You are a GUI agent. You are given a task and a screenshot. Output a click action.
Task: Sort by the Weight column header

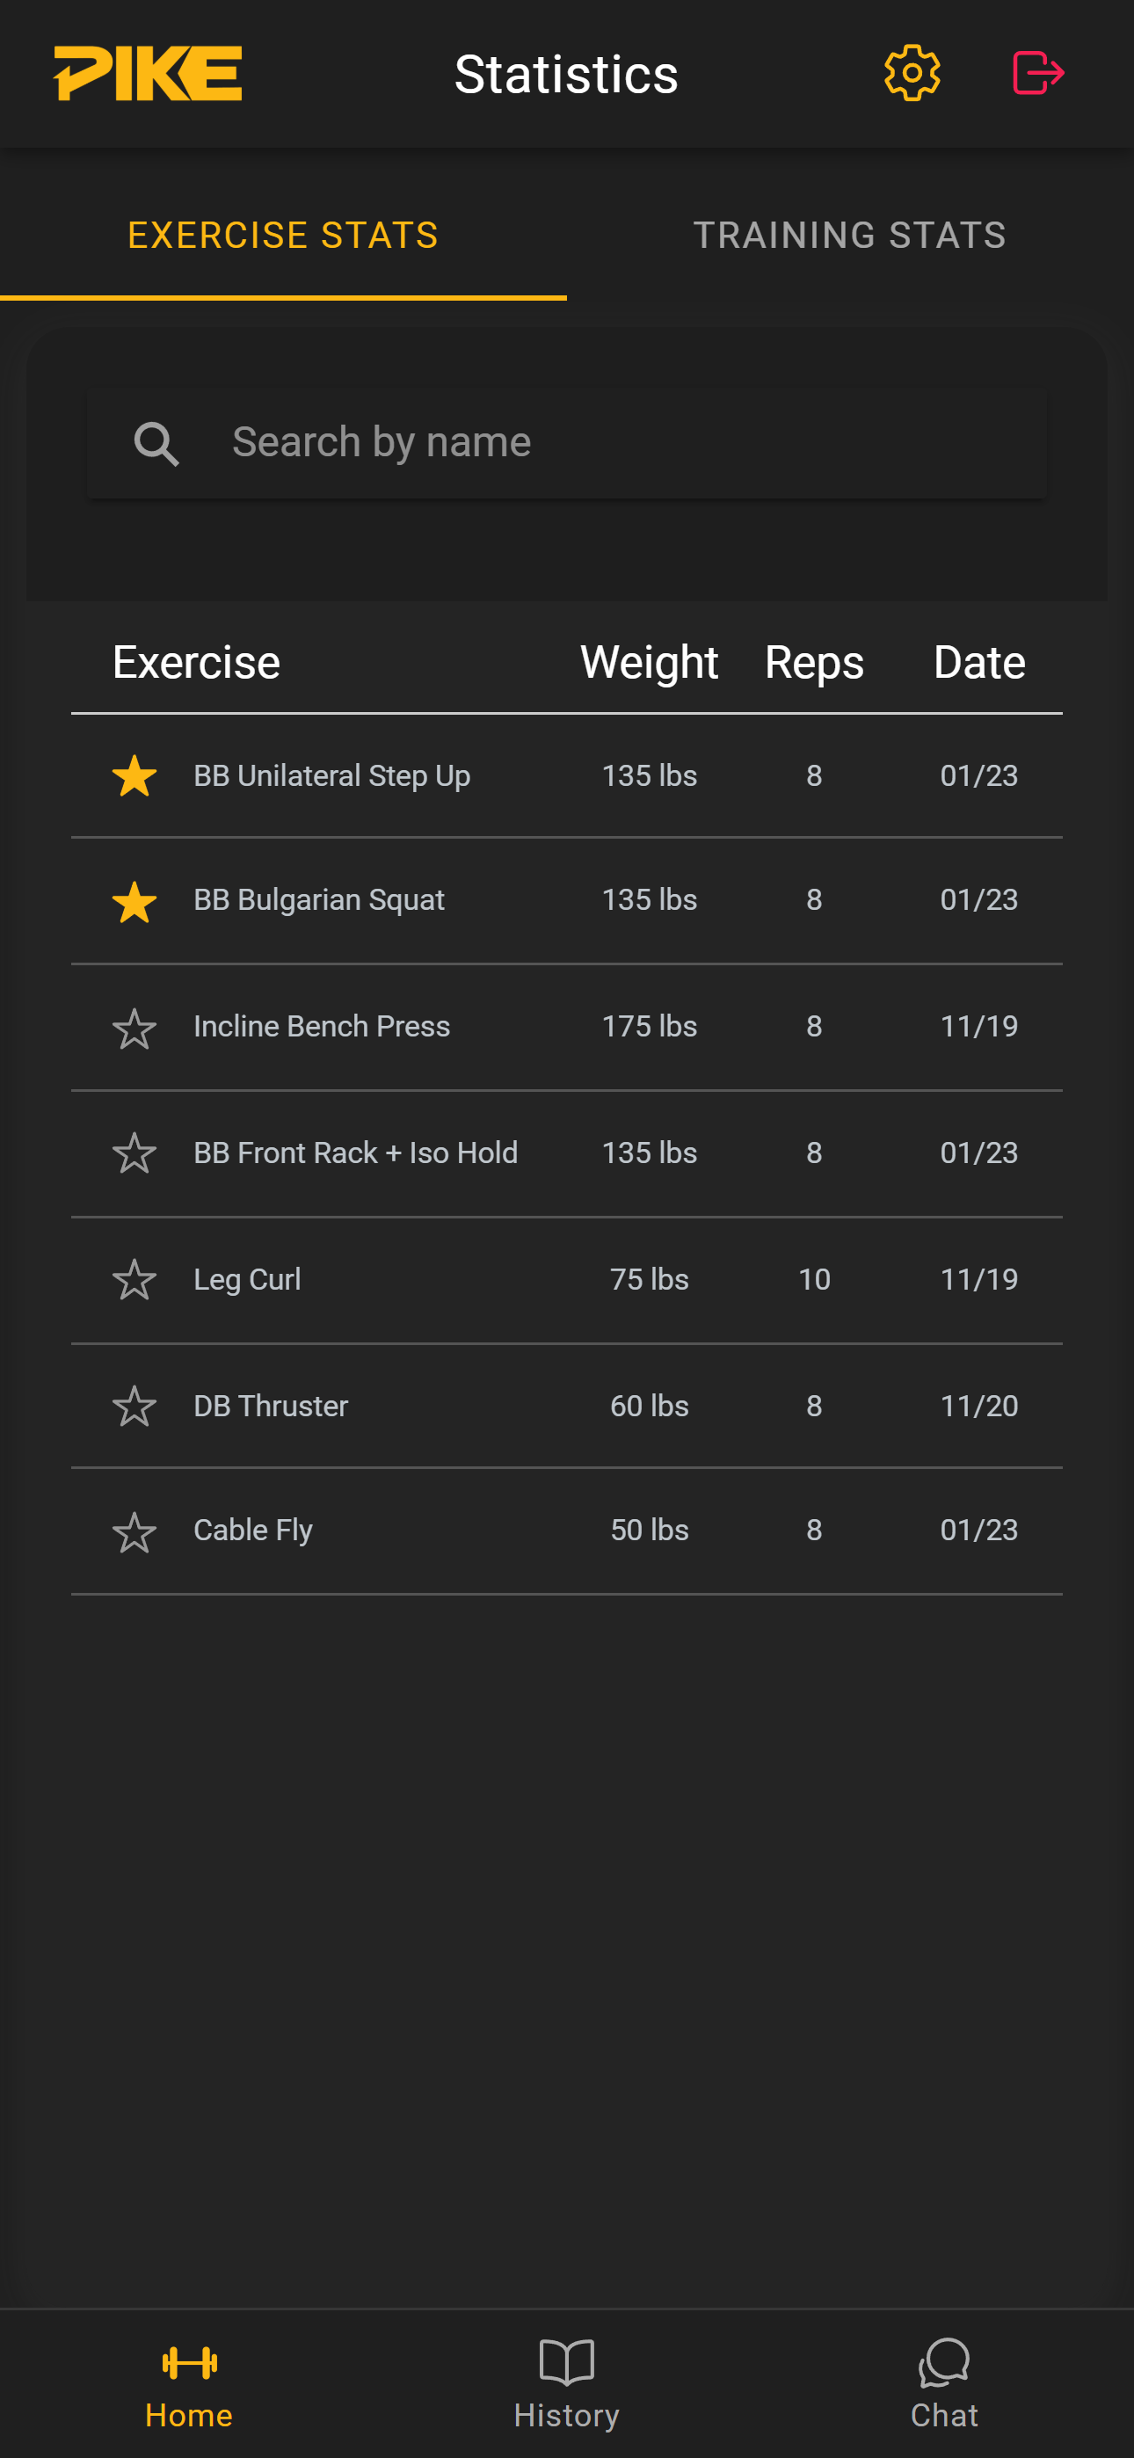[649, 662]
